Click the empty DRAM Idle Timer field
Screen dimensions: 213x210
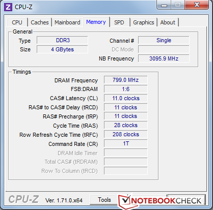(126, 153)
